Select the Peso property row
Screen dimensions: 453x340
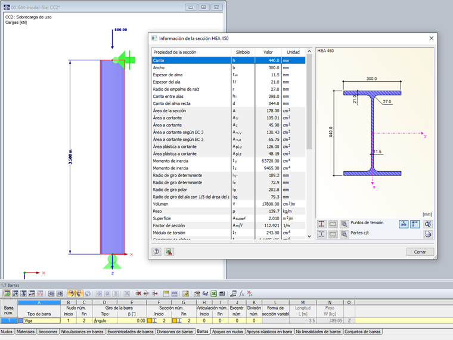click(x=228, y=211)
